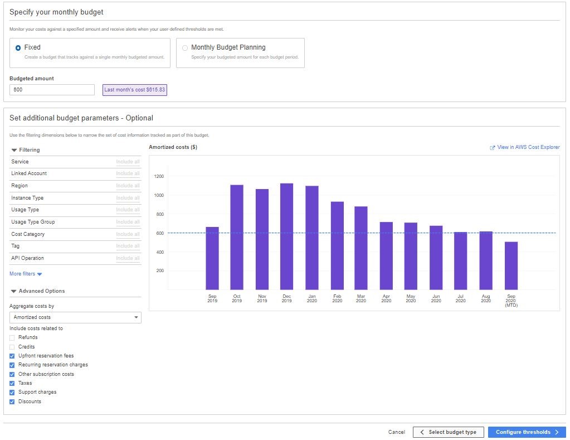Enable the Credits checkbox
Viewport: 570px width, 440px height.
click(12, 347)
